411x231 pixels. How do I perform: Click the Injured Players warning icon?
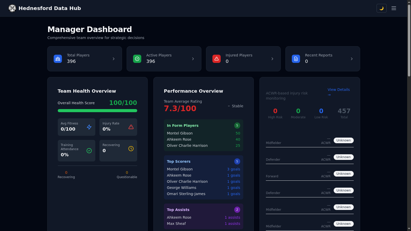[217, 59]
